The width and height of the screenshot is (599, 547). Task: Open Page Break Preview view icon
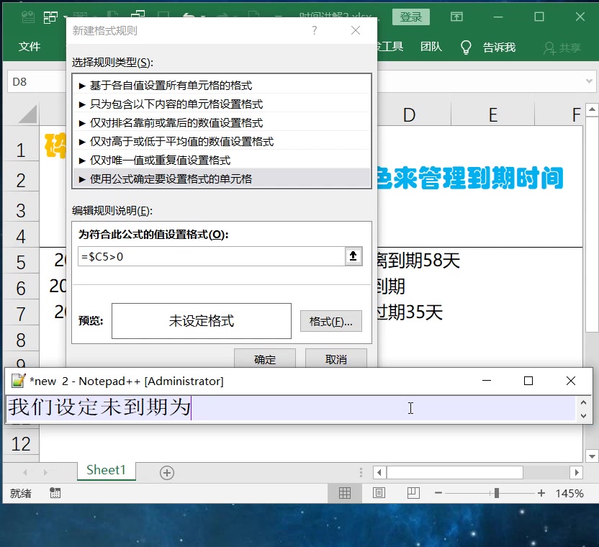(413, 493)
